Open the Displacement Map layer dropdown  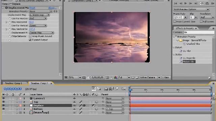(x=39, y=15)
